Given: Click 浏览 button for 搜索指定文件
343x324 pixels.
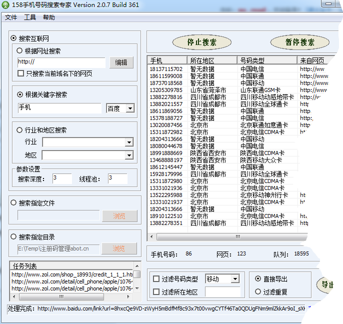Looking at the screenshot, I should [119, 216].
